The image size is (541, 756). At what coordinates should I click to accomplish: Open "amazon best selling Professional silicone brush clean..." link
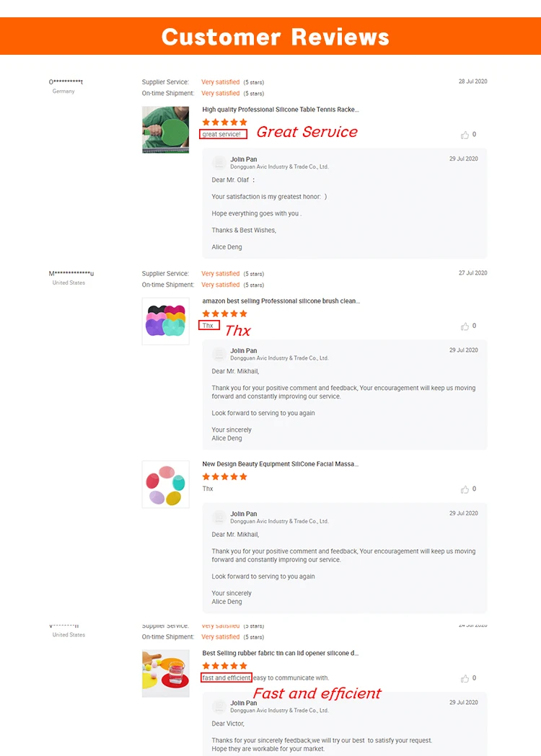[x=281, y=301]
